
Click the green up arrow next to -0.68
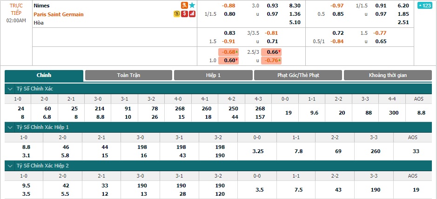(236, 51)
